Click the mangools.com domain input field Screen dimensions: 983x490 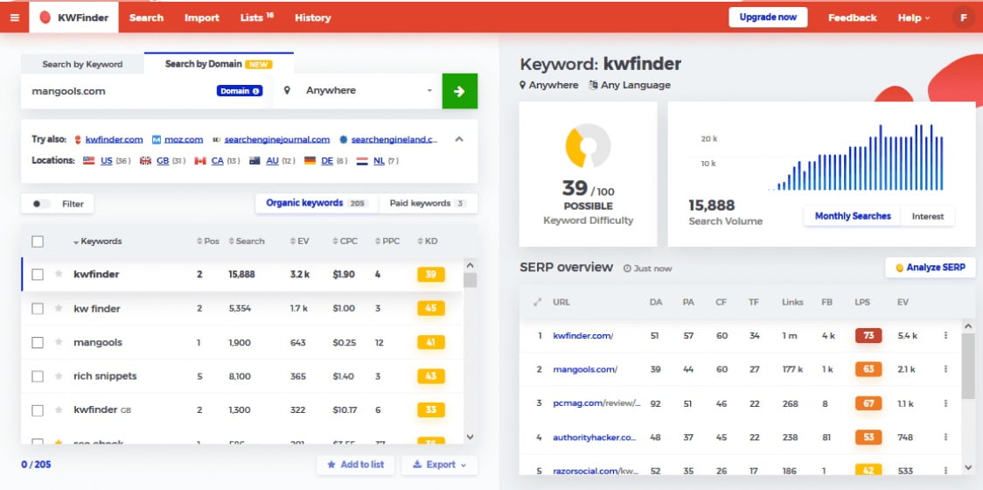tap(118, 91)
